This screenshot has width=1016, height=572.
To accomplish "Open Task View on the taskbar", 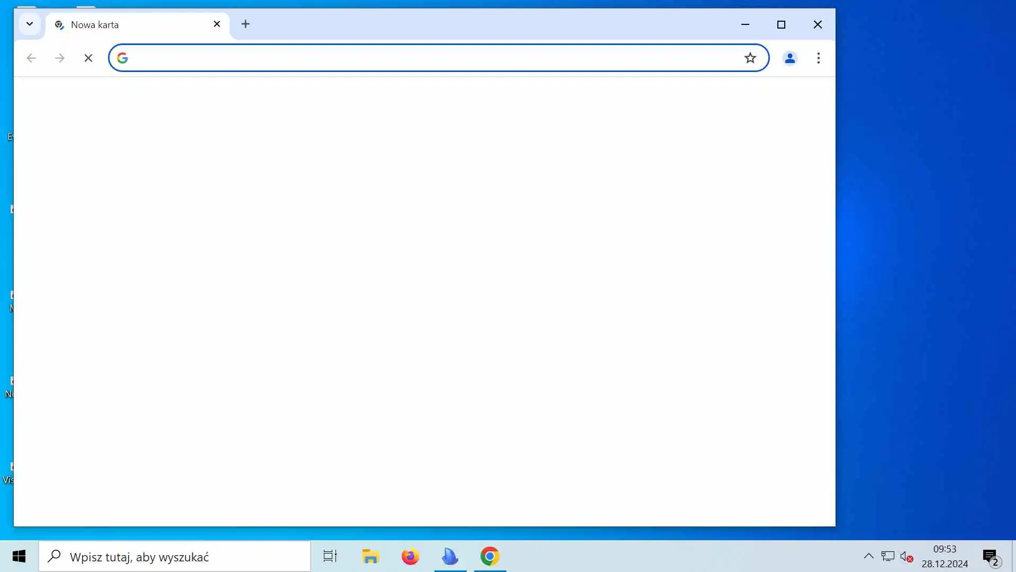I will [x=330, y=557].
